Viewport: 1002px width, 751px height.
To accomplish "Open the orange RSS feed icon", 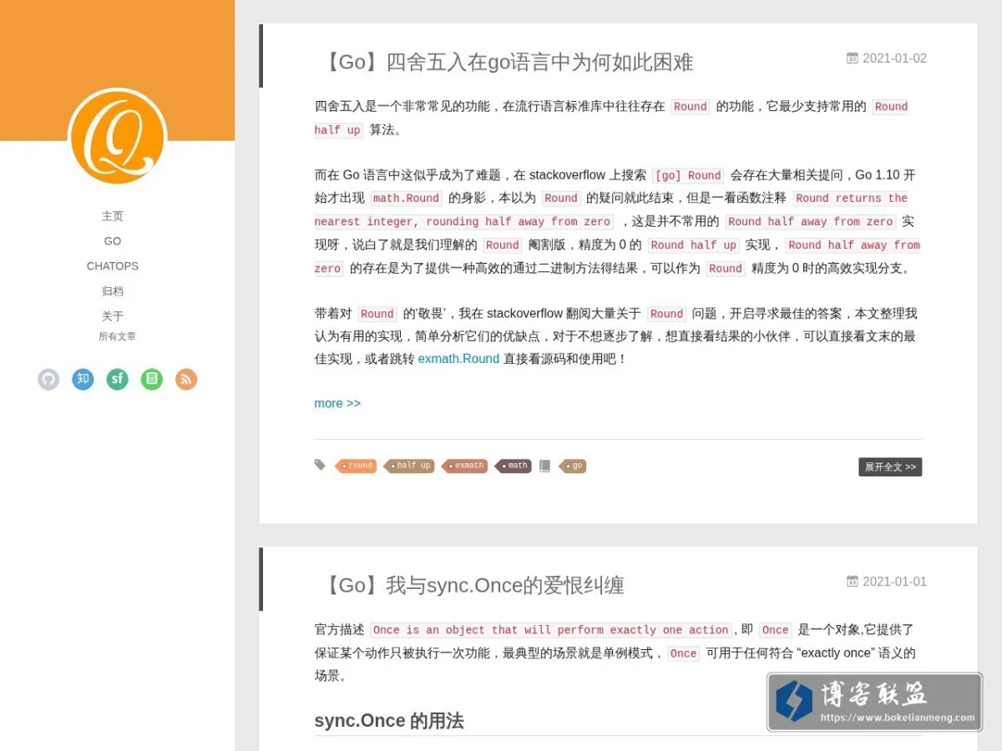I will click(x=186, y=380).
